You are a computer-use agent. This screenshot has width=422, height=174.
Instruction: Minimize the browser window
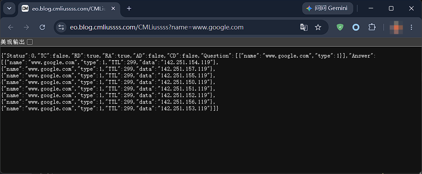point(371,8)
